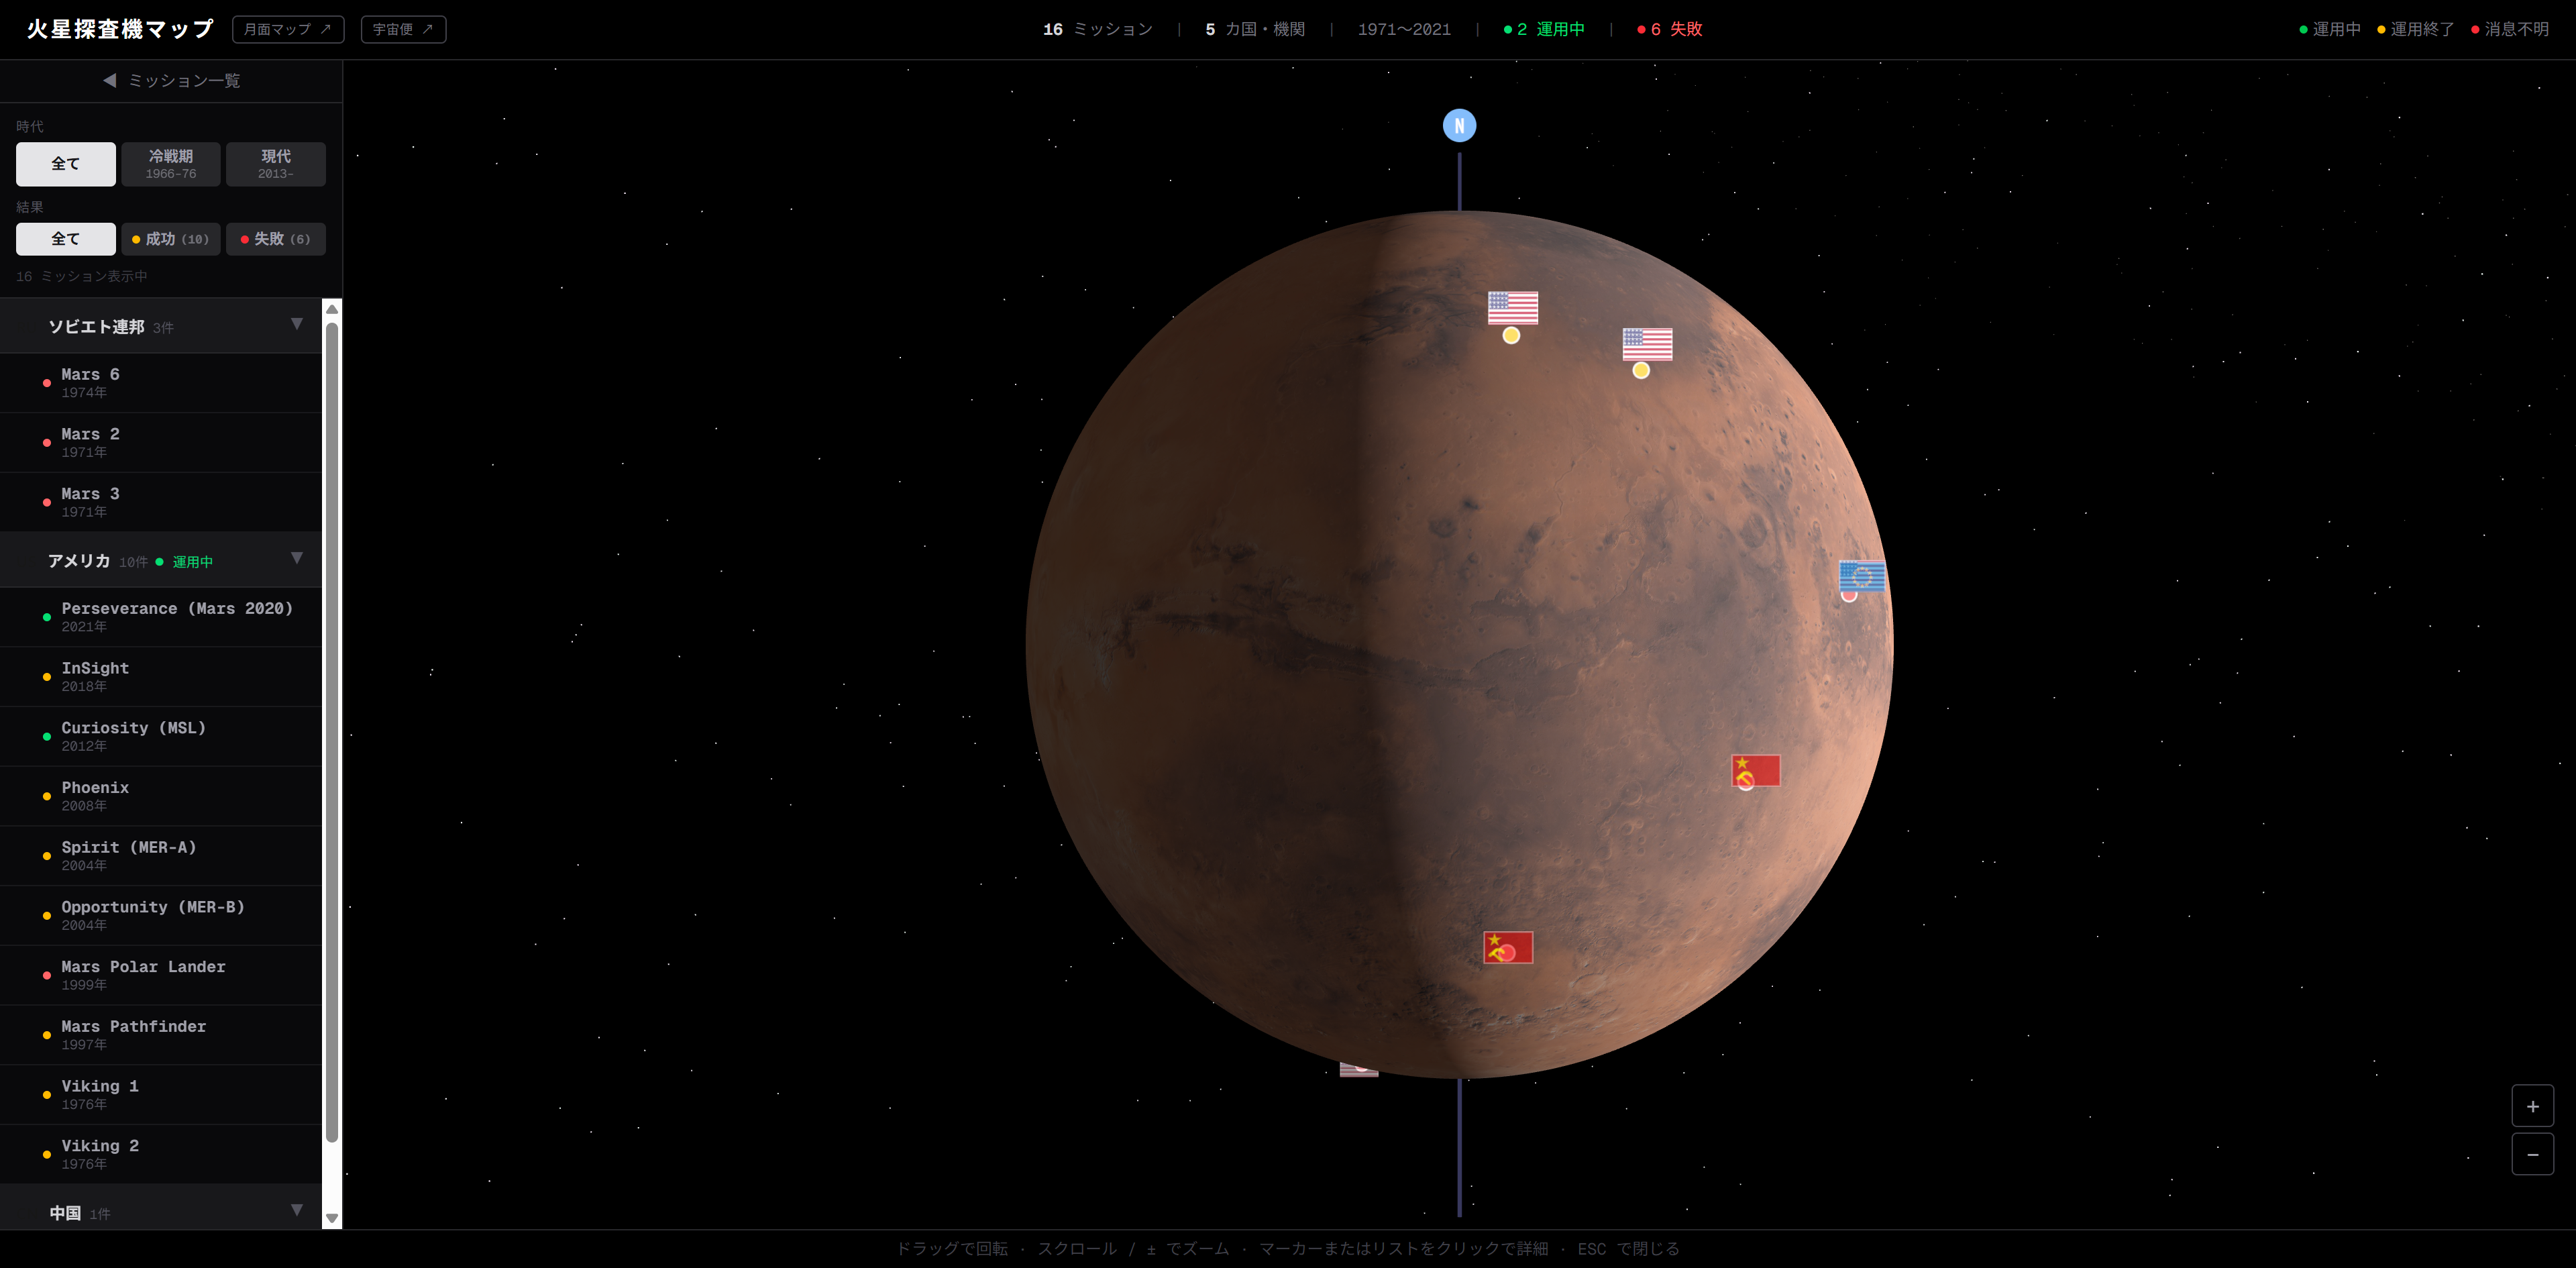Open the 月面マップ link
Image resolution: width=2576 pixels, height=1268 pixels.
288,29
